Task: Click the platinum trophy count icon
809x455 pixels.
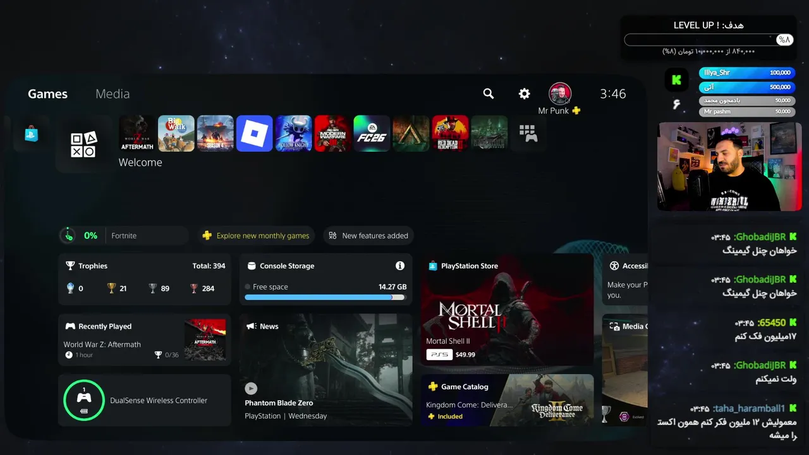Action: 70,288
